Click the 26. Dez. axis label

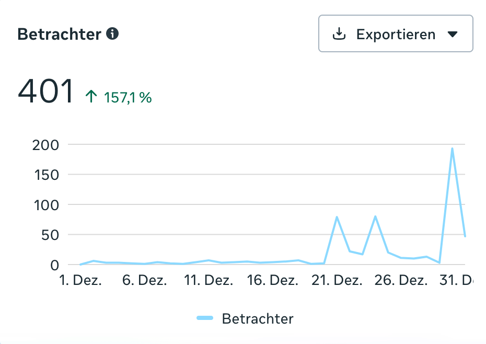pos(401,281)
